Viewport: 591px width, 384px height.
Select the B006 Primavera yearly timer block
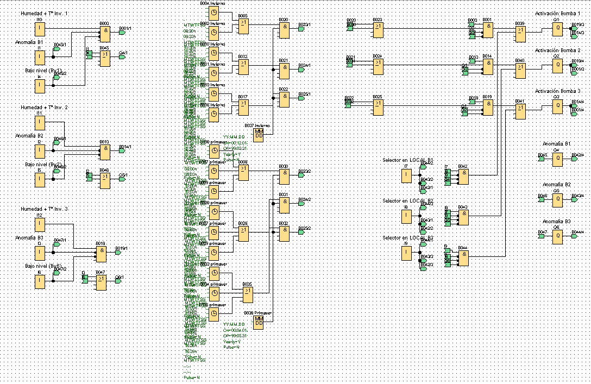pos(258,323)
